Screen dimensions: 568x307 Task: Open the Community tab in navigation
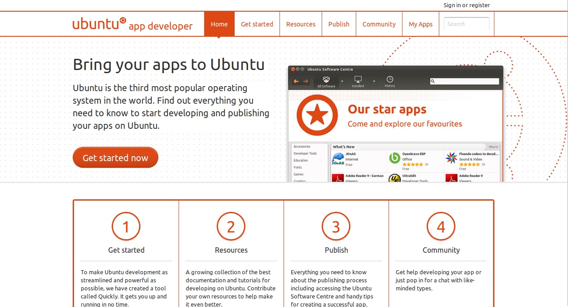[379, 24]
